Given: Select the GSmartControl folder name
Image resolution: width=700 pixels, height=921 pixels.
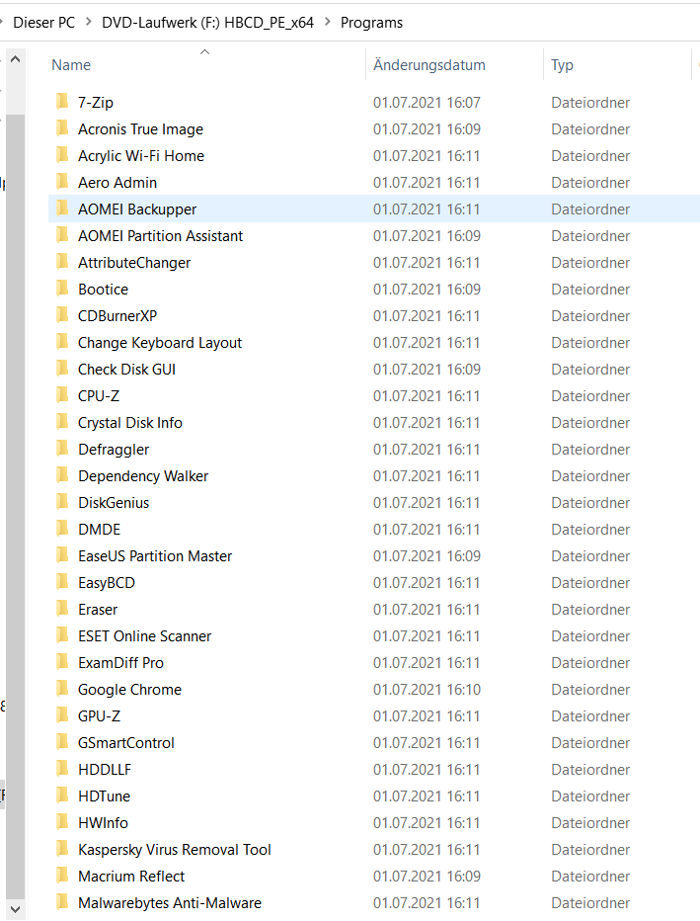Looking at the screenshot, I should [126, 742].
